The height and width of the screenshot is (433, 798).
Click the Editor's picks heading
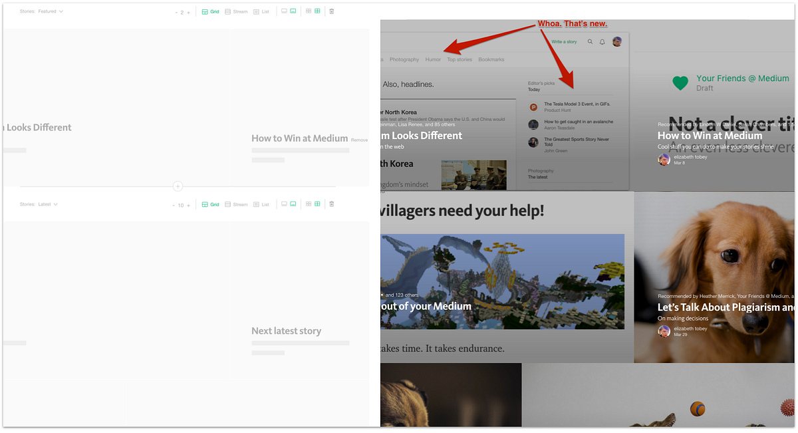coord(541,83)
